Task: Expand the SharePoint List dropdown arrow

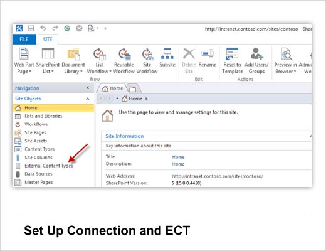Action: click(53, 72)
